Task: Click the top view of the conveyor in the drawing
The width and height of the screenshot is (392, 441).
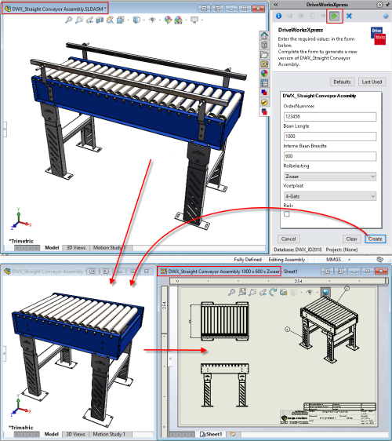Action: pos(224,321)
